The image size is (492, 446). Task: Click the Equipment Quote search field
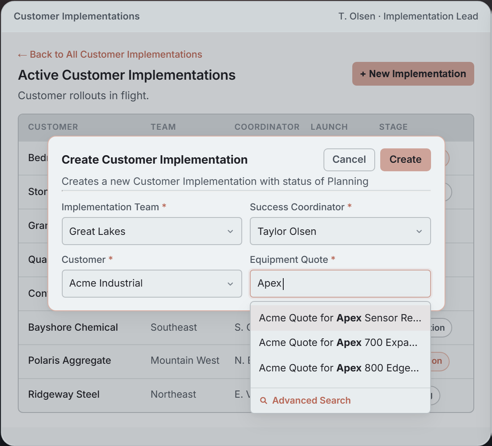click(340, 284)
